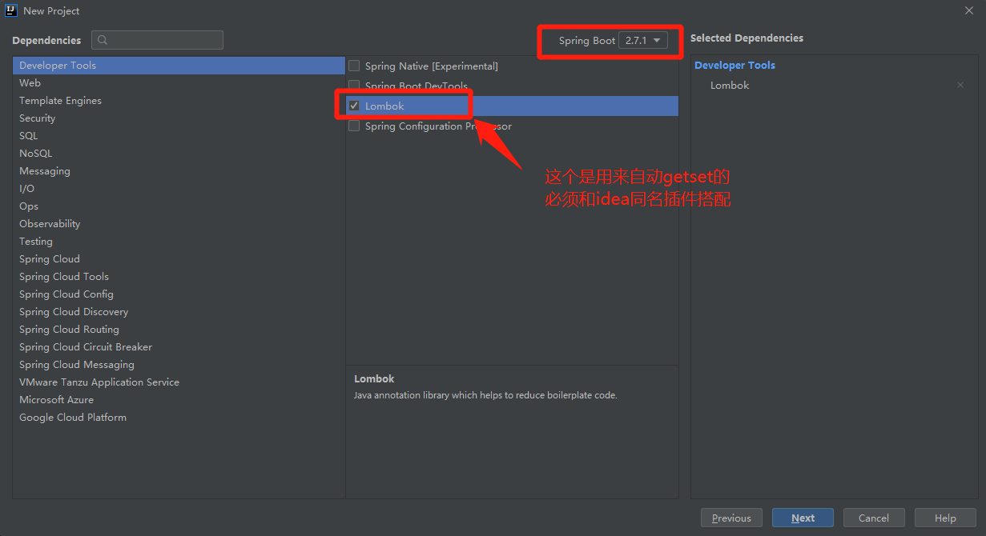The image size is (986, 536).
Task: Click the IntelliJ IDEA logo in title bar
Action: click(11, 10)
